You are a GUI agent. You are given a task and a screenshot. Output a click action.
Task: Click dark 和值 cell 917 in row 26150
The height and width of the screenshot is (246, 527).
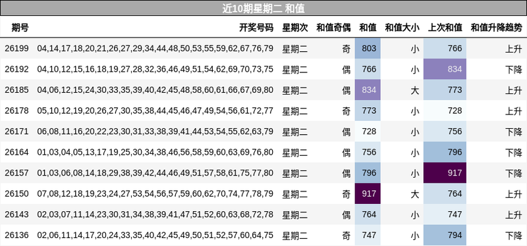click(368, 193)
